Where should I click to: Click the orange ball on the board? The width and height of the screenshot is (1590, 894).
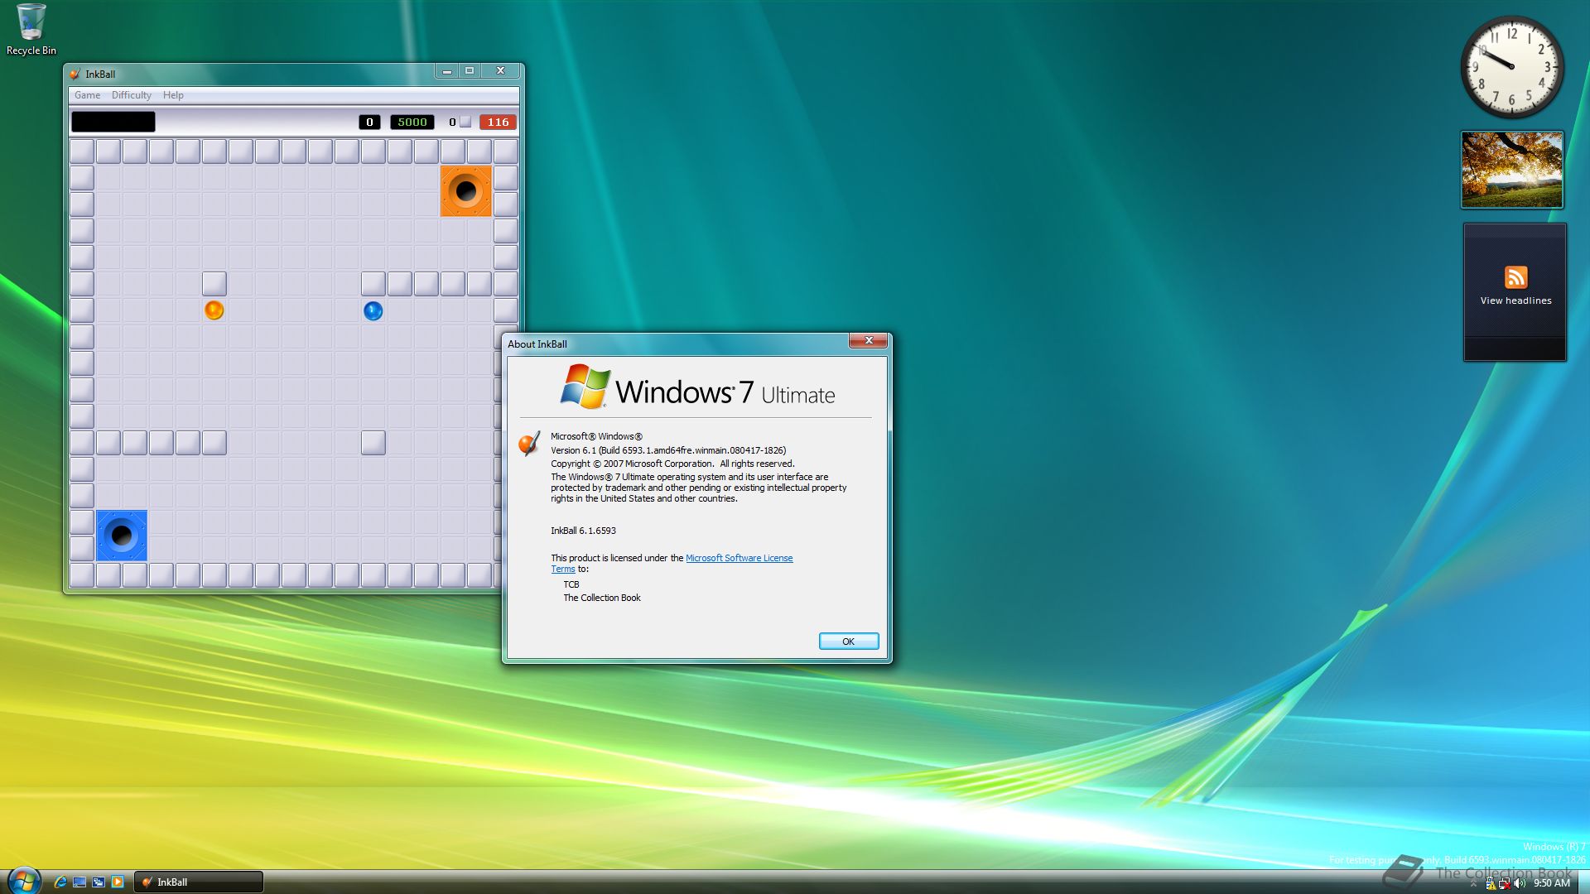[214, 310]
